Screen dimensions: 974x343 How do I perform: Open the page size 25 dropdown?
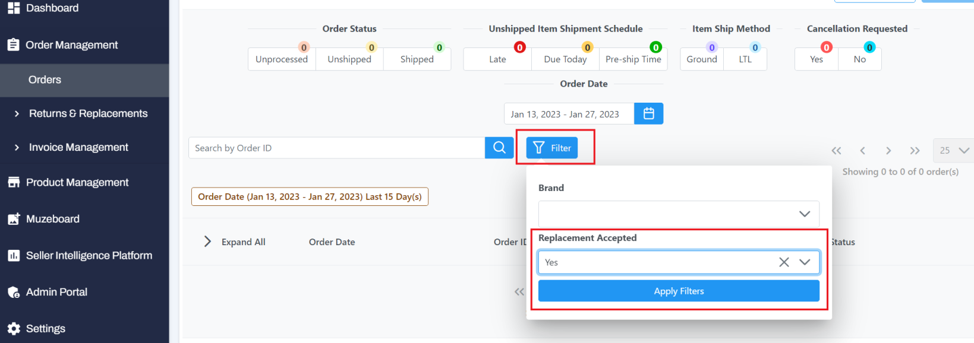[x=953, y=151]
